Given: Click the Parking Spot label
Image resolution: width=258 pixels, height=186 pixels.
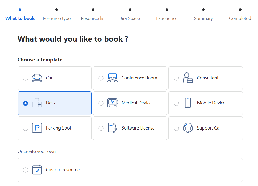Looking at the screenshot, I should pos(58,128).
